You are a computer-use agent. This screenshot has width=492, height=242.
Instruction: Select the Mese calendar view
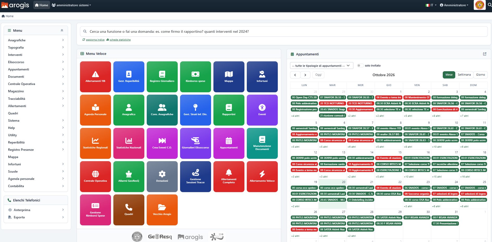[x=449, y=75]
